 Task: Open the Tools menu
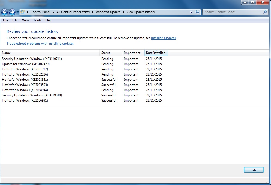coord(37,20)
